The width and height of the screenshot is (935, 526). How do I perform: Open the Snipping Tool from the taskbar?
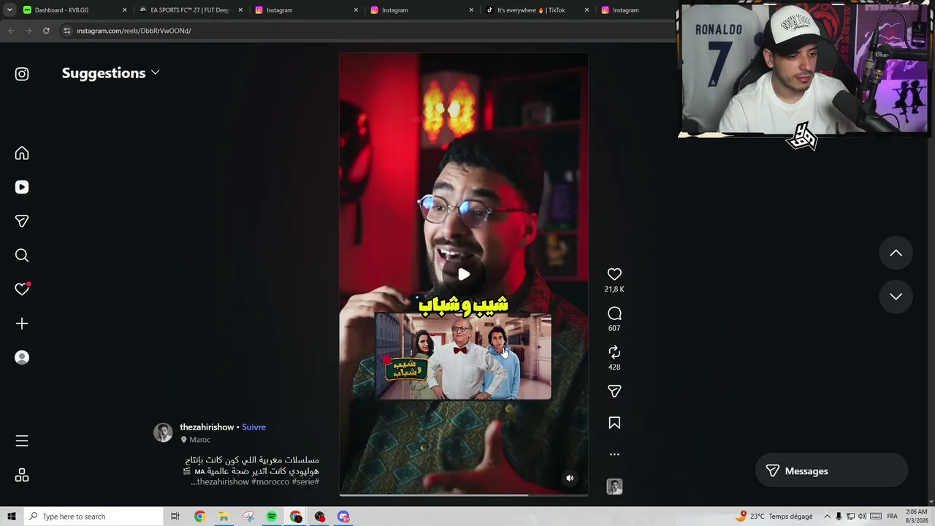coord(248,517)
